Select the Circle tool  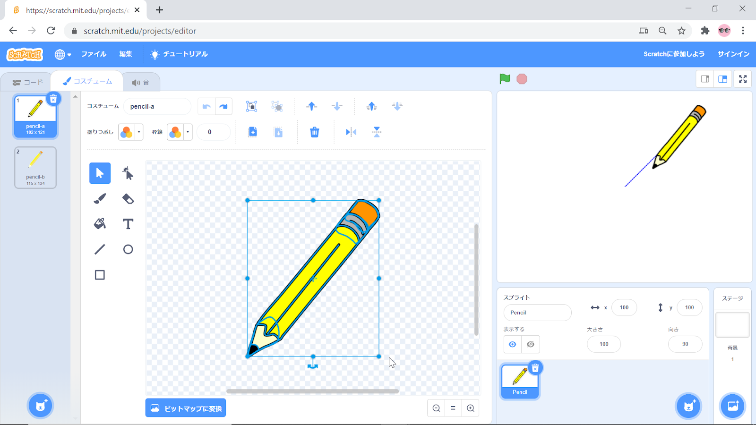point(128,249)
